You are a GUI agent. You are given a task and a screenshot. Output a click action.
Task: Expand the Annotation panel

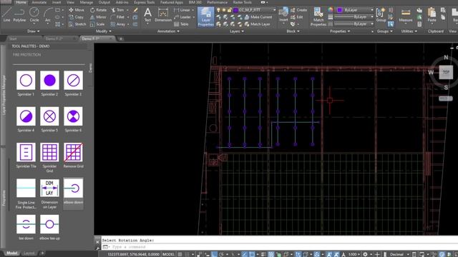tap(168, 31)
